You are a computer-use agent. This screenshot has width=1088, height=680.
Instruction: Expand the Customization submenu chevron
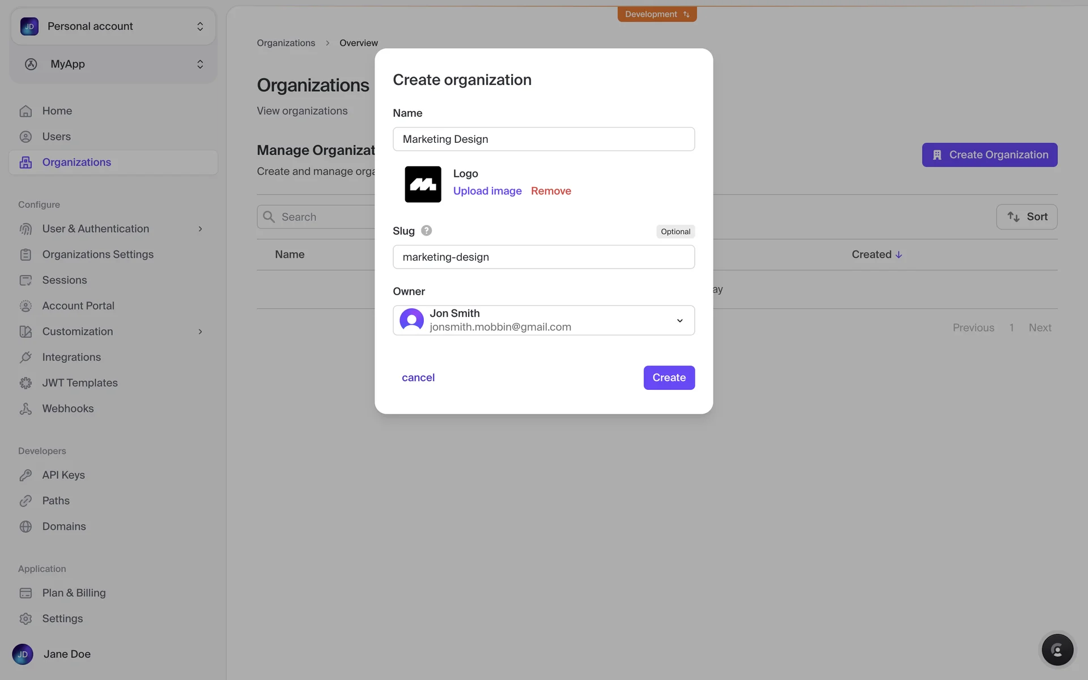(x=200, y=331)
